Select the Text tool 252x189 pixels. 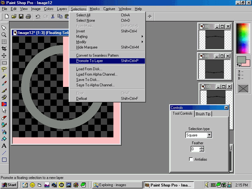point(4,146)
